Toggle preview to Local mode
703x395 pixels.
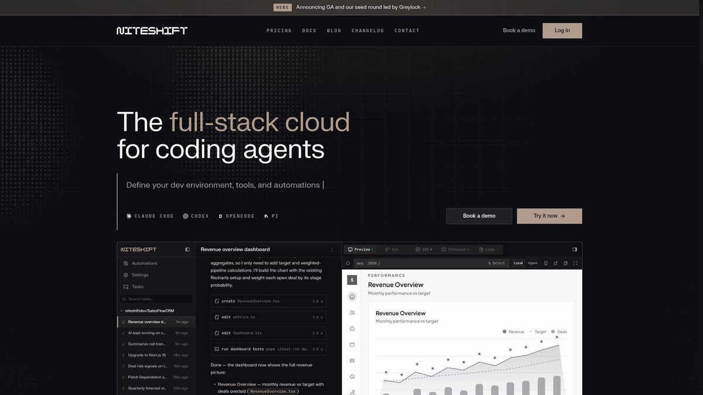(518, 263)
